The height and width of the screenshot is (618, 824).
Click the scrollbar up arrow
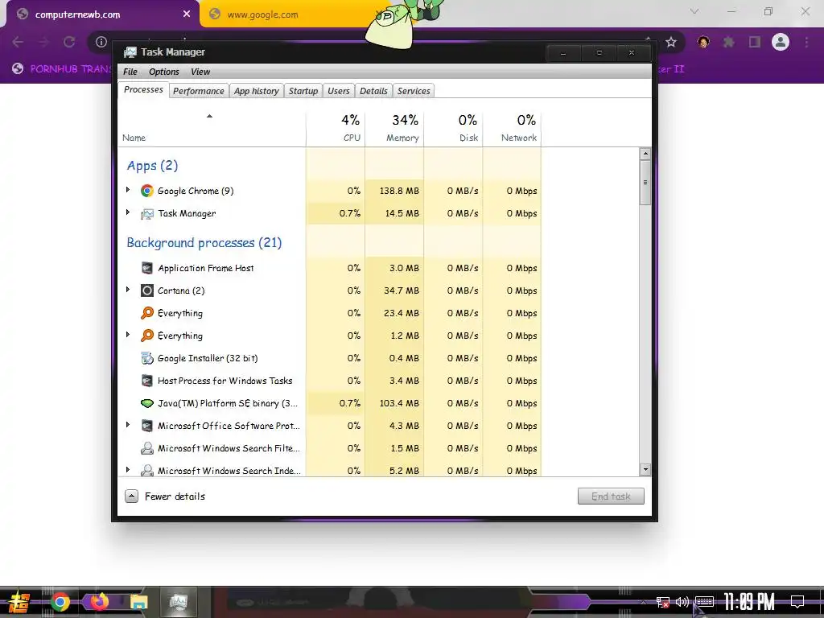tap(645, 154)
